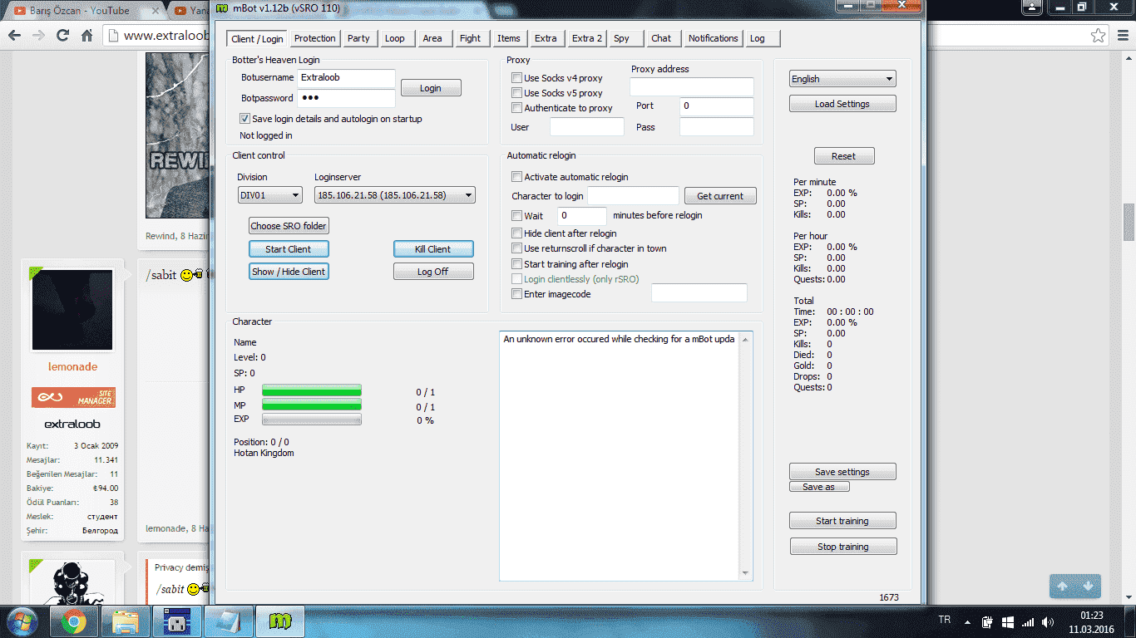Open the Items tab

point(509,38)
